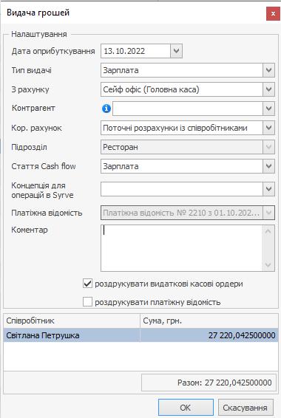Expand the Тип видачі dropdown arrow
Viewport: 281px width, 418px height.
[268, 70]
